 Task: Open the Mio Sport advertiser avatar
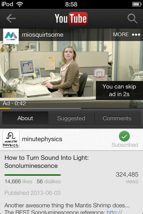click(x=11, y=36)
